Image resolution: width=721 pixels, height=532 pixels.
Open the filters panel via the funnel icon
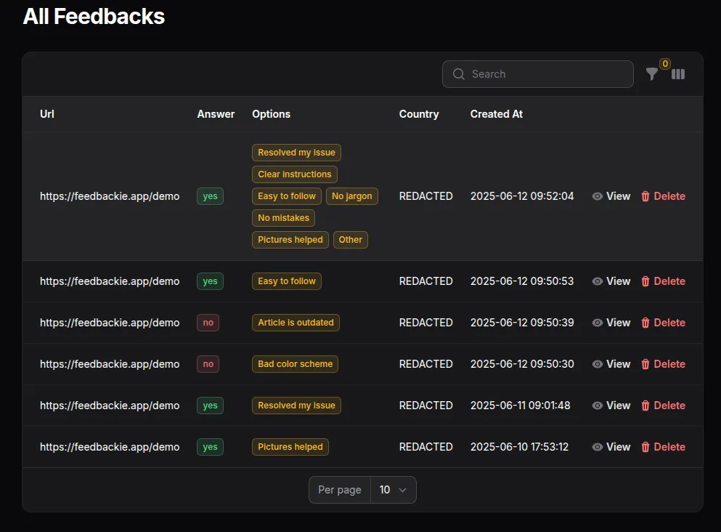point(652,73)
